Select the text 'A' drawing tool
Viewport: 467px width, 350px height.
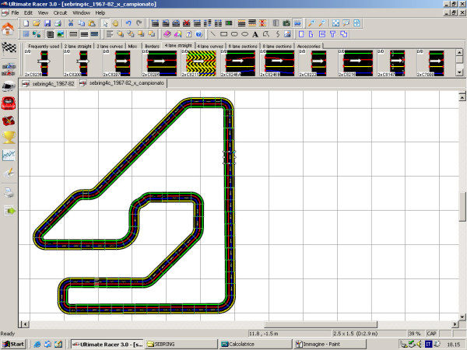click(x=255, y=34)
